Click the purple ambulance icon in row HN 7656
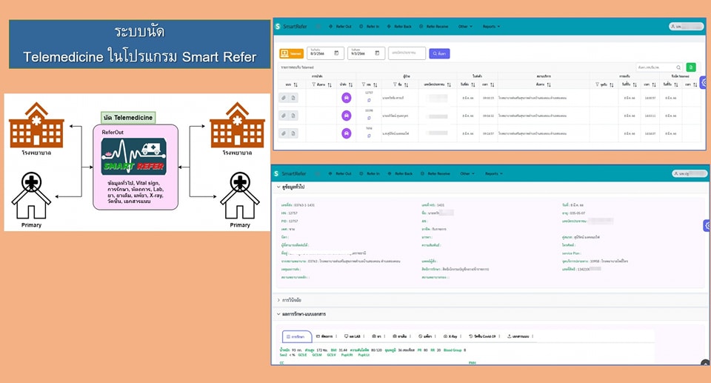 (x=346, y=133)
